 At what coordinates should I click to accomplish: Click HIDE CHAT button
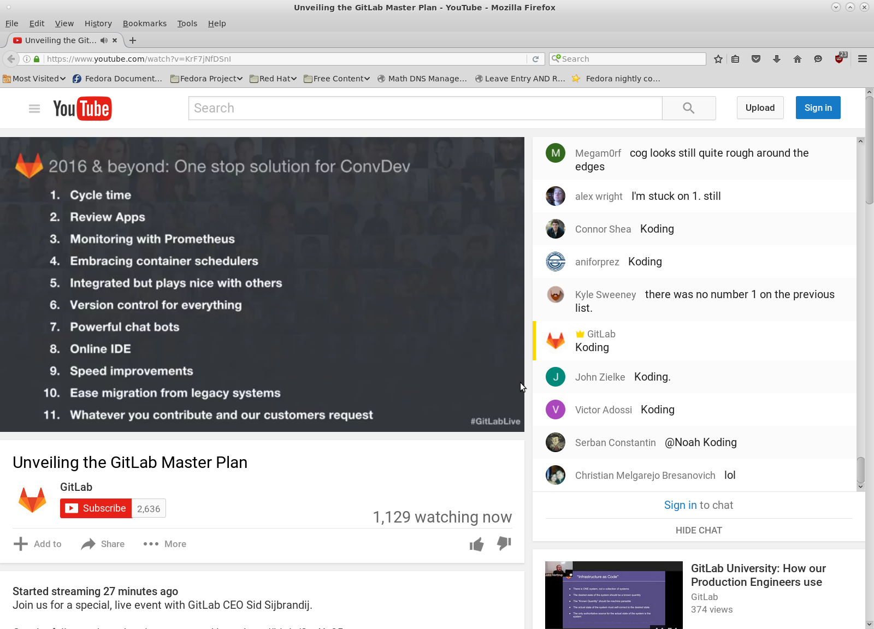coord(699,530)
